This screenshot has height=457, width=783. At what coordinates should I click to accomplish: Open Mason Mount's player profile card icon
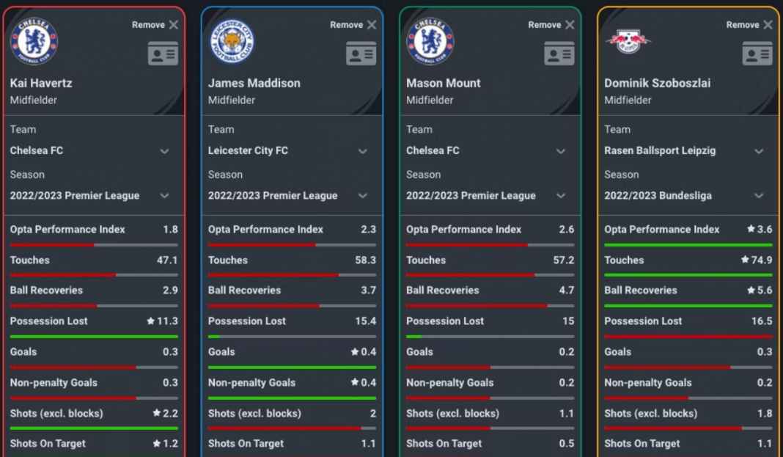pyautogui.click(x=559, y=54)
